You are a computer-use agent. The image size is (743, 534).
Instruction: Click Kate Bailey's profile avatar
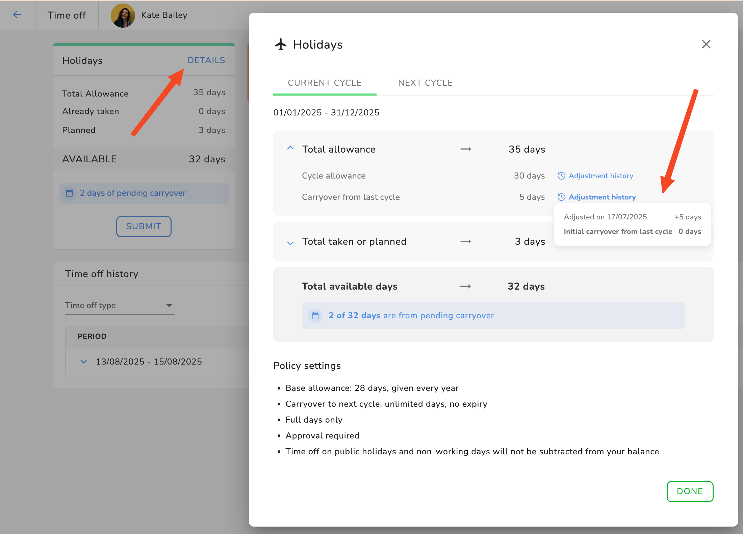click(123, 15)
